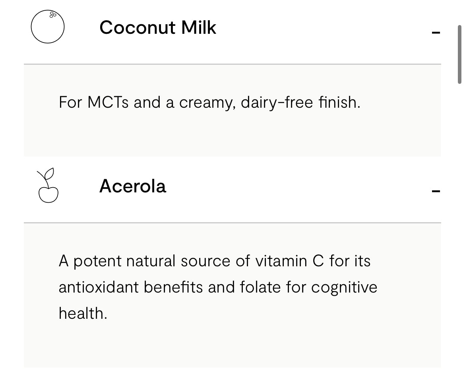The height and width of the screenshot is (376, 465).
Task: Click the word "finish." in Coconut Milk text
Action: (339, 102)
